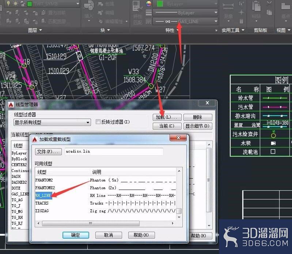Screen dimensions: 292x254
Task: Select DASHED2 in Linetype Manager list
Action: tap(19, 182)
